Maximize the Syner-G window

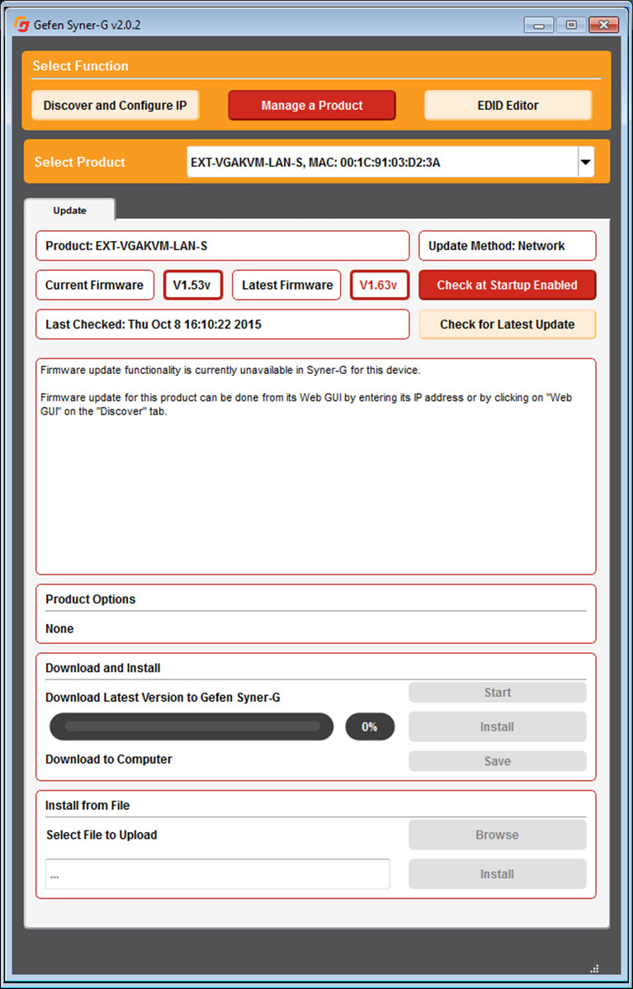(x=570, y=25)
